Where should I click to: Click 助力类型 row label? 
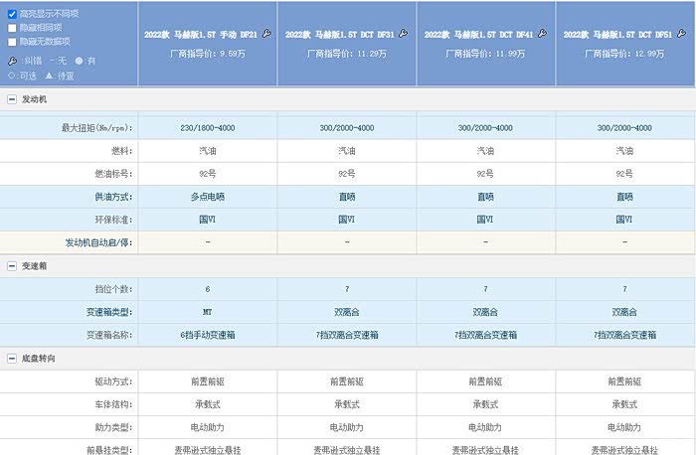(x=113, y=427)
